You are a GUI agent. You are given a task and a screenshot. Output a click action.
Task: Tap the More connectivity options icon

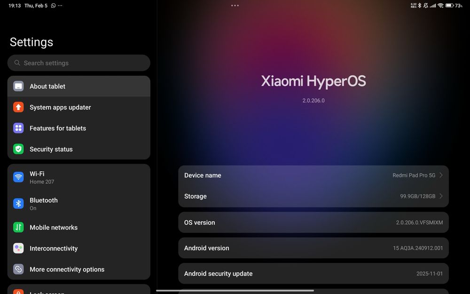(18, 270)
